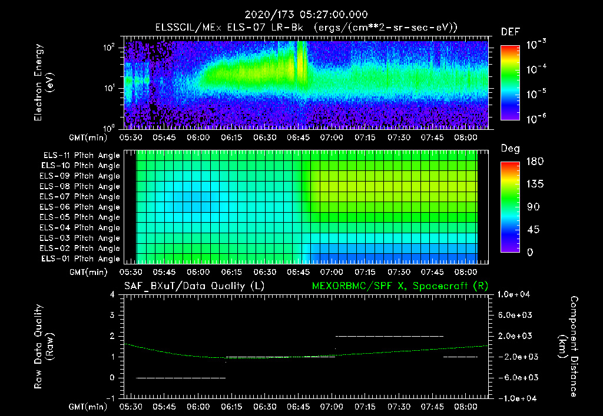This screenshot has height=416, width=603.
Task: Click the 08:00 tick label under bottom panel
Action: pos(465,407)
